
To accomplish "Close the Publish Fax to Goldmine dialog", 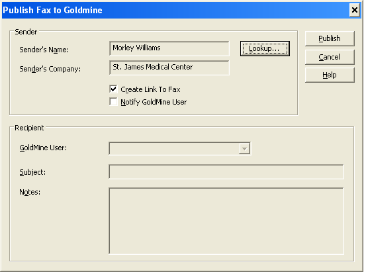I will pyautogui.click(x=354, y=10).
